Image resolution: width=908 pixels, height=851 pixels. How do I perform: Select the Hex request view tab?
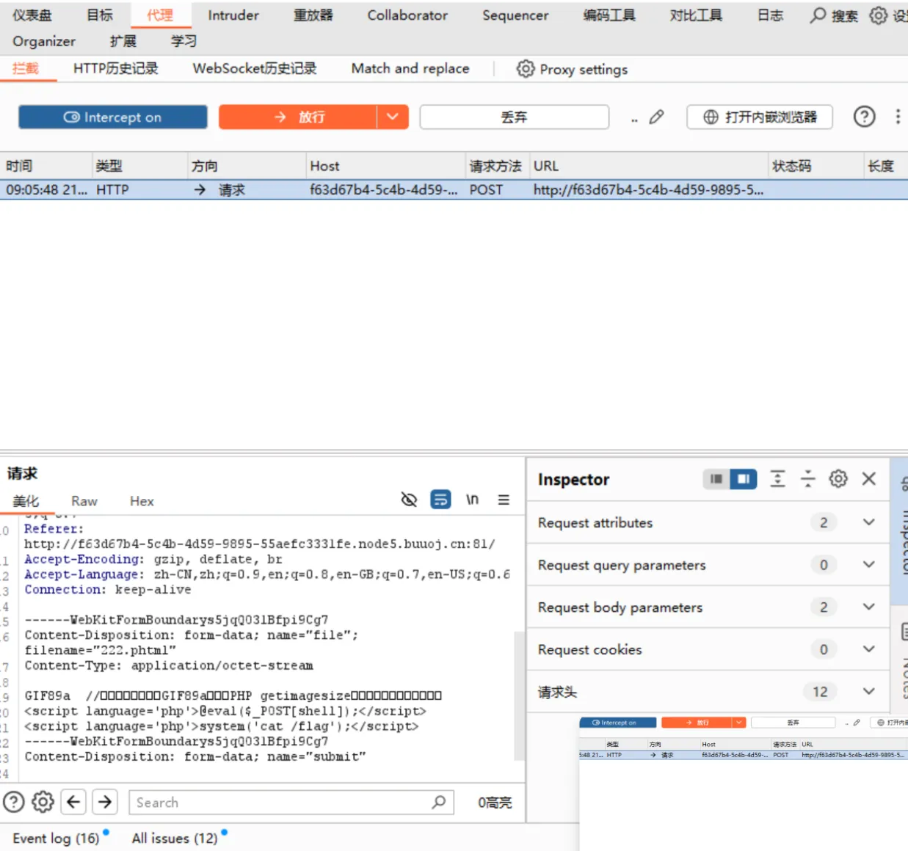pos(142,501)
